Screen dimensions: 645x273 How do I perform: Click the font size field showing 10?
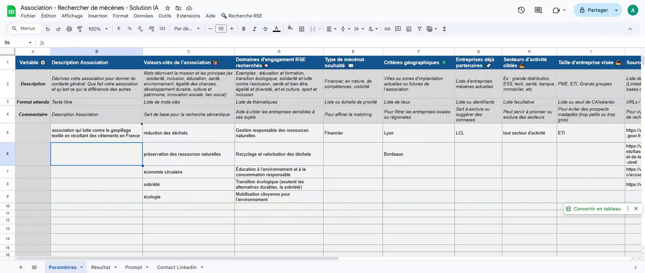[221, 29]
